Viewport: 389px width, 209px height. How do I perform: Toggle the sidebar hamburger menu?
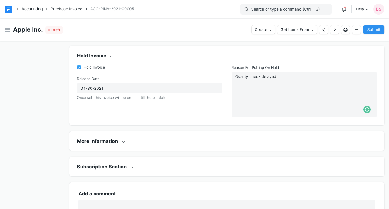click(x=8, y=30)
